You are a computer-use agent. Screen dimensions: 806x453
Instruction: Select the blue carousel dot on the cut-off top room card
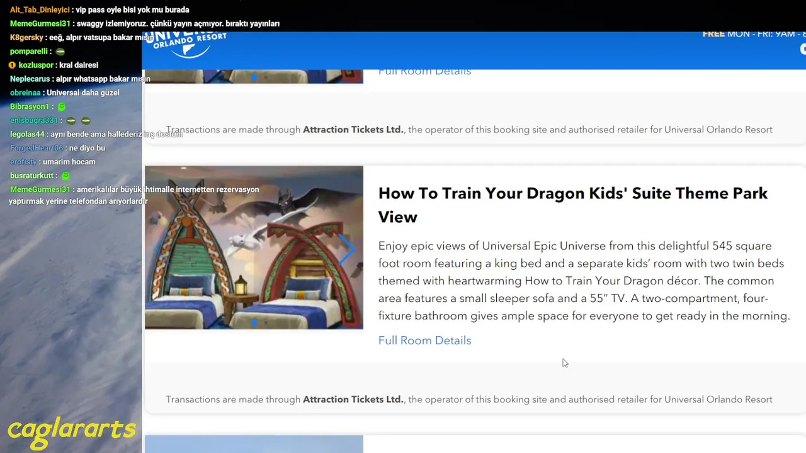254,77
